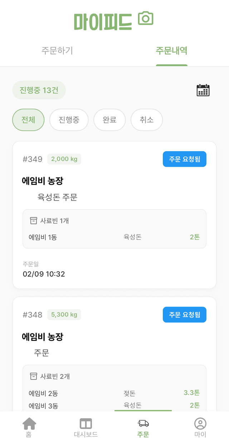This screenshot has width=229, height=447.
Task: Click 주문 요청됨 on order #349
Action: pos(184,159)
